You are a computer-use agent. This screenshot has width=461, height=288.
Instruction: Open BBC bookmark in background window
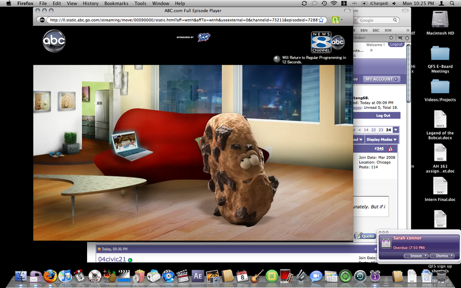click(376, 31)
